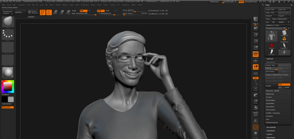Expand the ZRemesher section
Viewport: 294px width, 139px height.
pos(270,110)
